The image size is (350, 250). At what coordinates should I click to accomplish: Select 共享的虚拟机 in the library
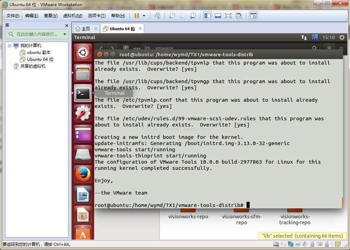33,66
